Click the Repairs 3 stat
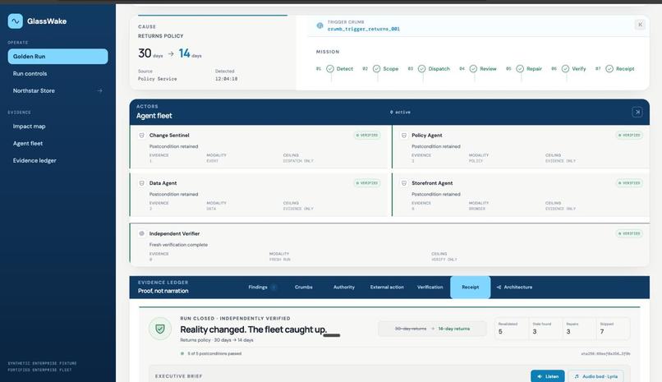 (578, 329)
